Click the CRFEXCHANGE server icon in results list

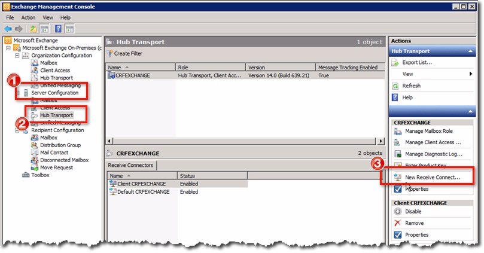pos(111,75)
